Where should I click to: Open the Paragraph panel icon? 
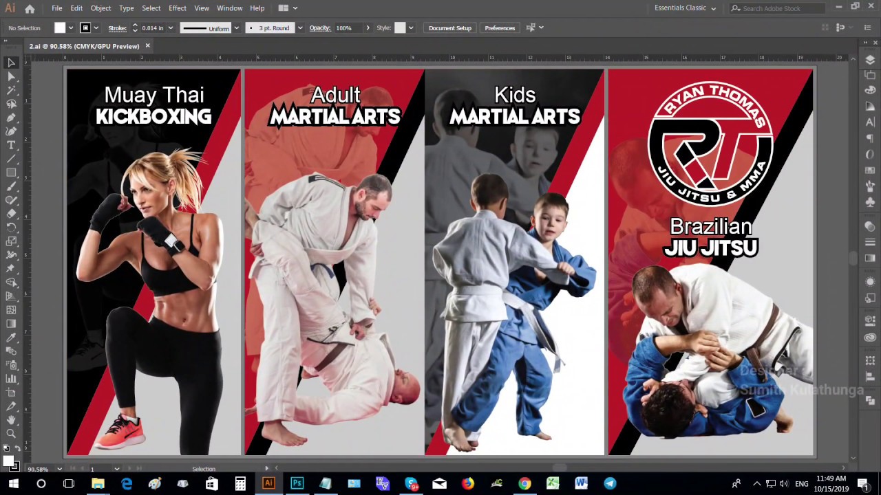870,138
